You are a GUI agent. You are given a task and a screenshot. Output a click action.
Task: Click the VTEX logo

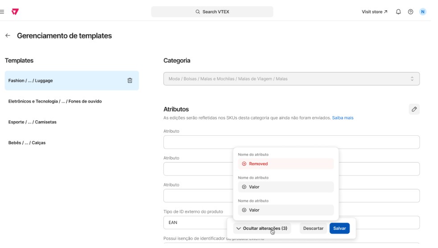click(15, 12)
